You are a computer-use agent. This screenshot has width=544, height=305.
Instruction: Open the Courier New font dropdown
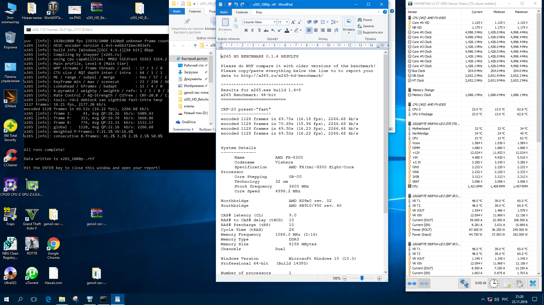pos(274,22)
